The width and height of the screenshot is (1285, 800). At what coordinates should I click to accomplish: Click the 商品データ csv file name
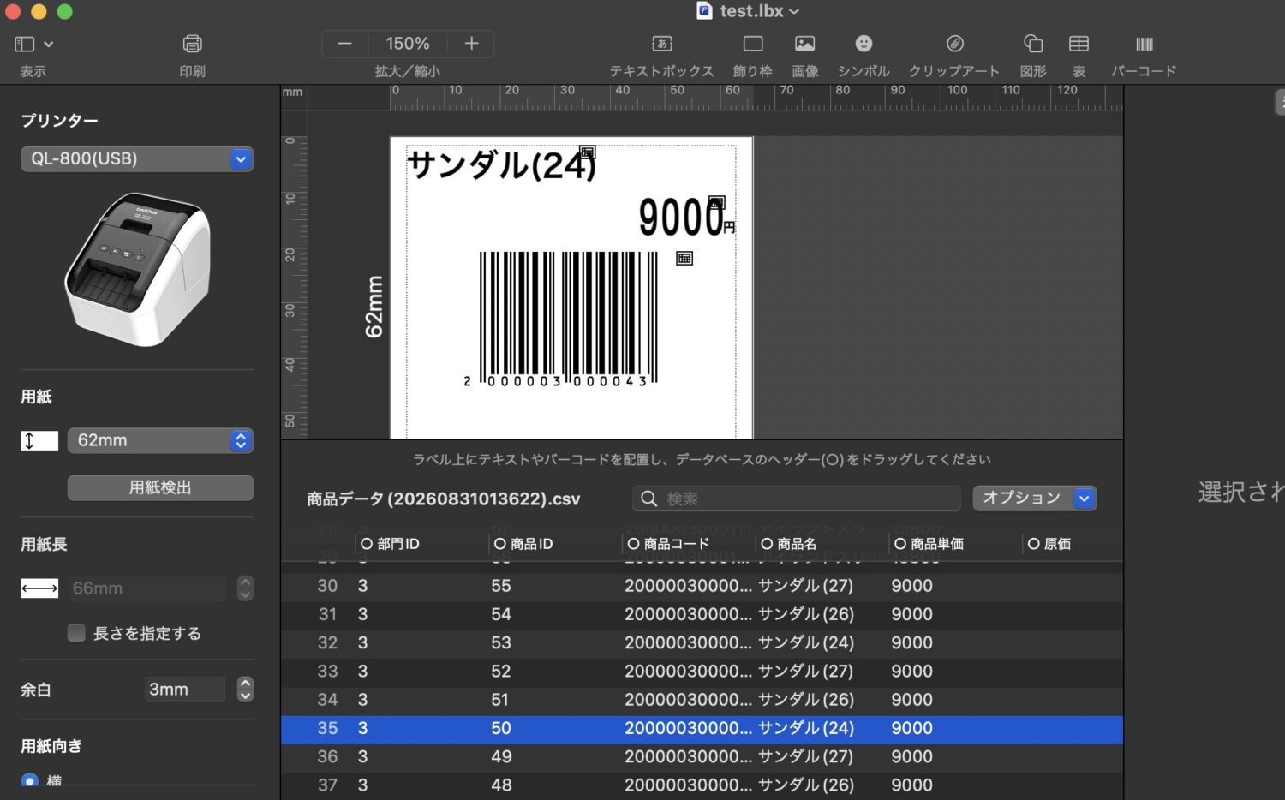coord(443,499)
